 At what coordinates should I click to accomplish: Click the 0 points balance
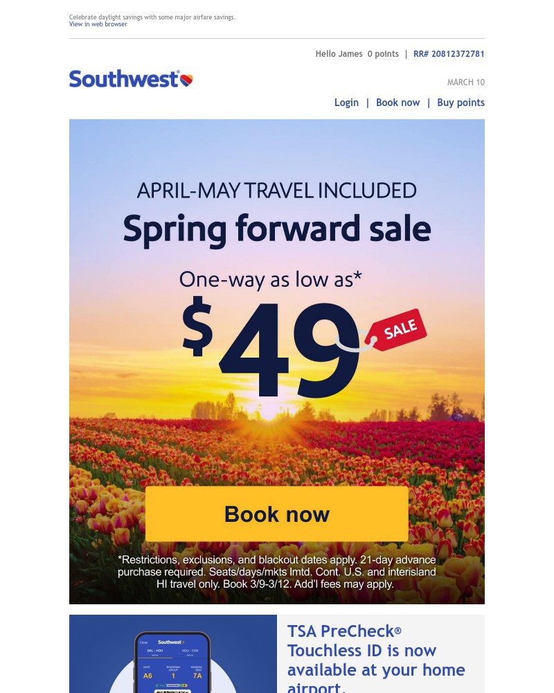383,53
